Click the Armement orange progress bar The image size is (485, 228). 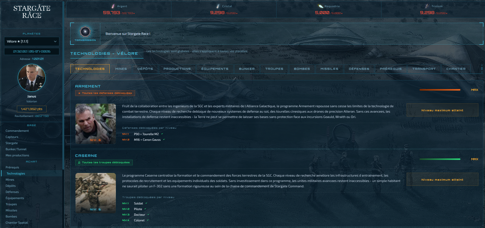(x=440, y=90)
